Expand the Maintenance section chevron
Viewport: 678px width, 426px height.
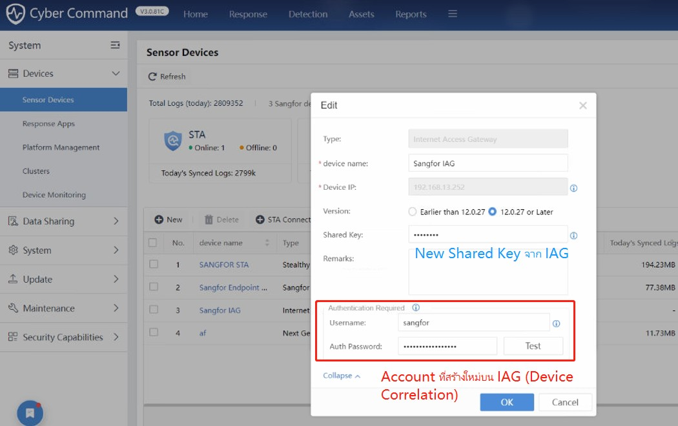(x=116, y=308)
